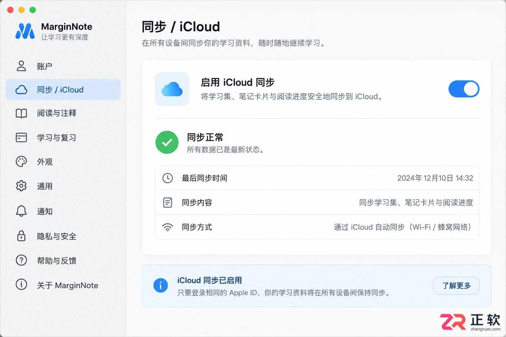The image size is (506, 337).
Task: Click the document icon in 同步内容 row
Action: (x=168, y=203)
